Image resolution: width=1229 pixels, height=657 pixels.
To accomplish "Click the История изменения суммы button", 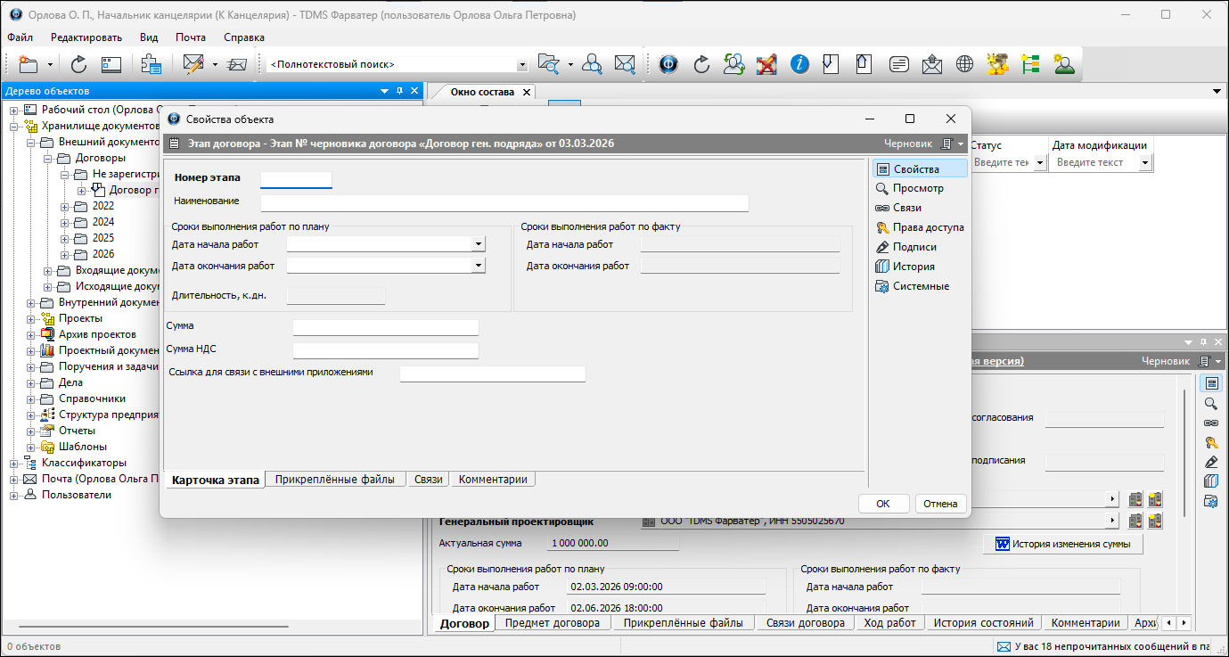I will click(x=1062, y=544).
